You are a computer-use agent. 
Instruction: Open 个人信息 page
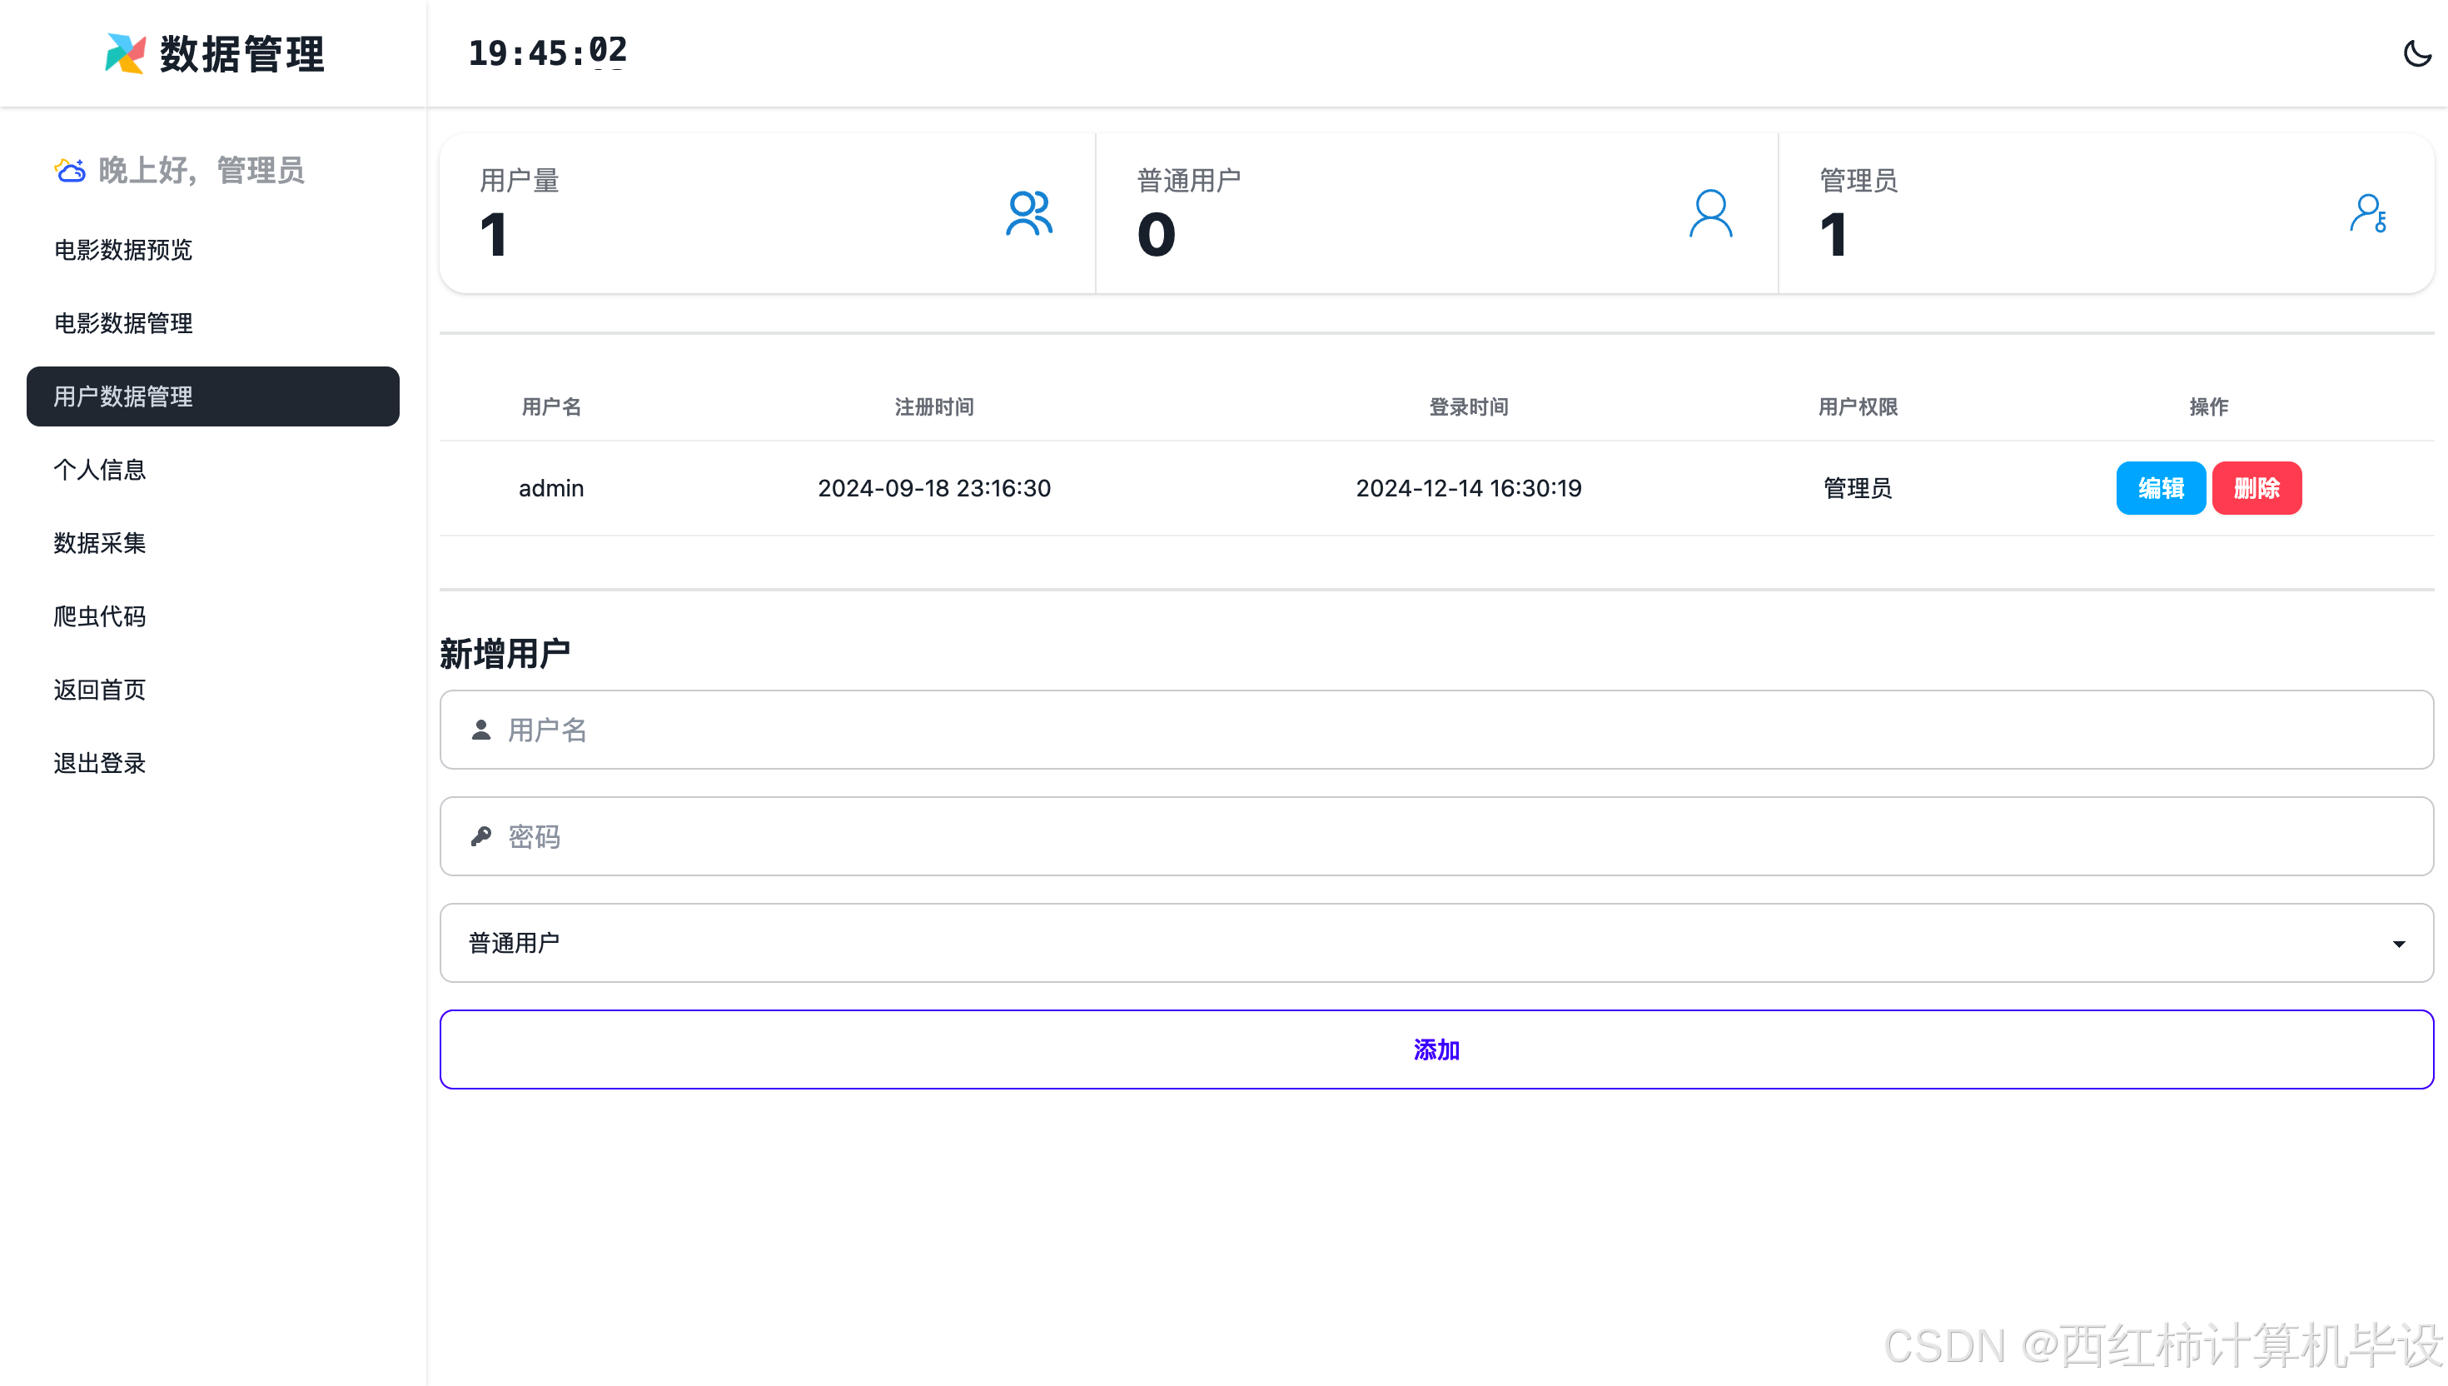(99, 469)
